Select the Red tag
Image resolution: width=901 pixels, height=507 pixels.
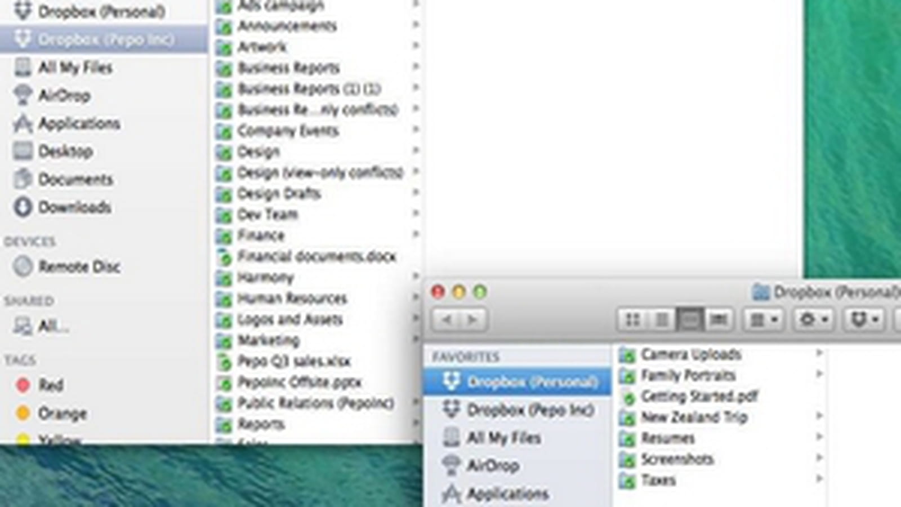pyautogui.click(x=38, y=385)
